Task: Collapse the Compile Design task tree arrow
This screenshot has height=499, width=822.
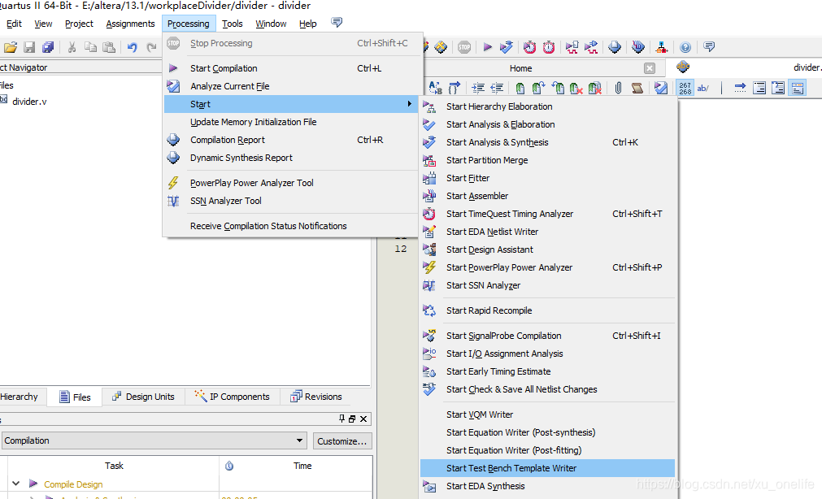Action: coord(15,484)
